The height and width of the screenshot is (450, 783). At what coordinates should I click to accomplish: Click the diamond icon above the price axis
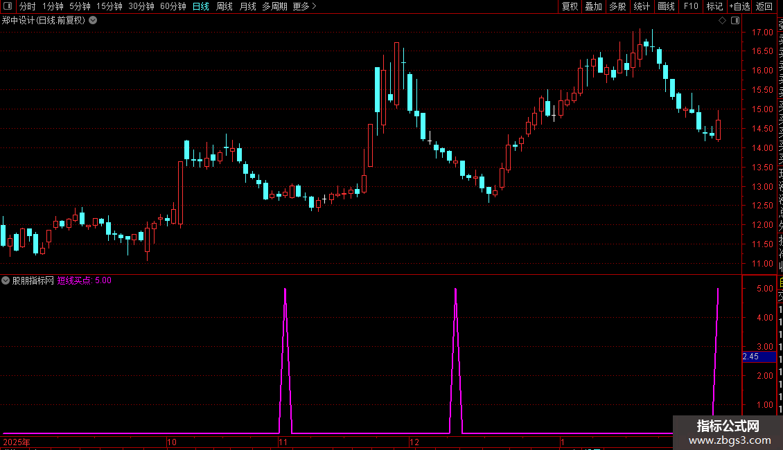(x=722, y=20)
